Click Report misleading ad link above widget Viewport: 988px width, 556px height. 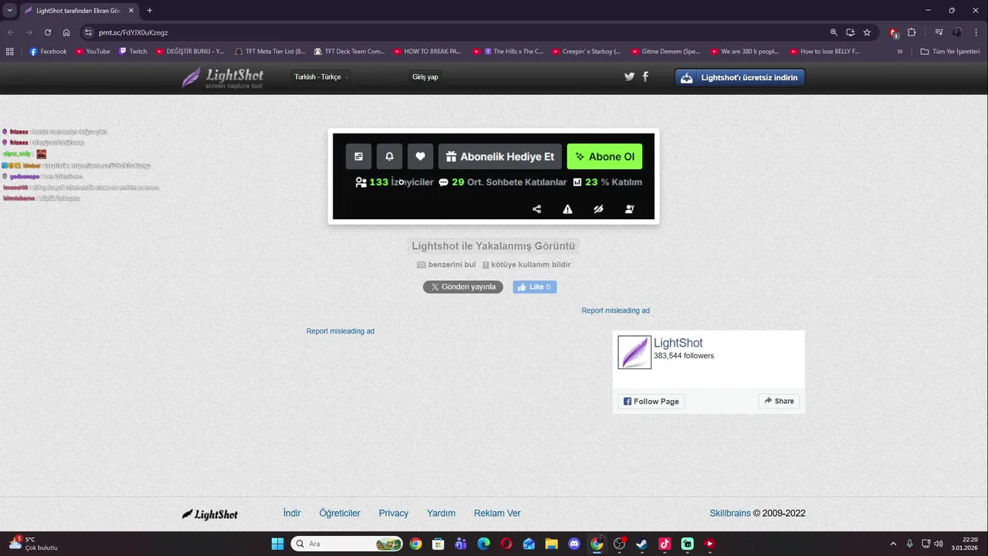tap(615, 310)
